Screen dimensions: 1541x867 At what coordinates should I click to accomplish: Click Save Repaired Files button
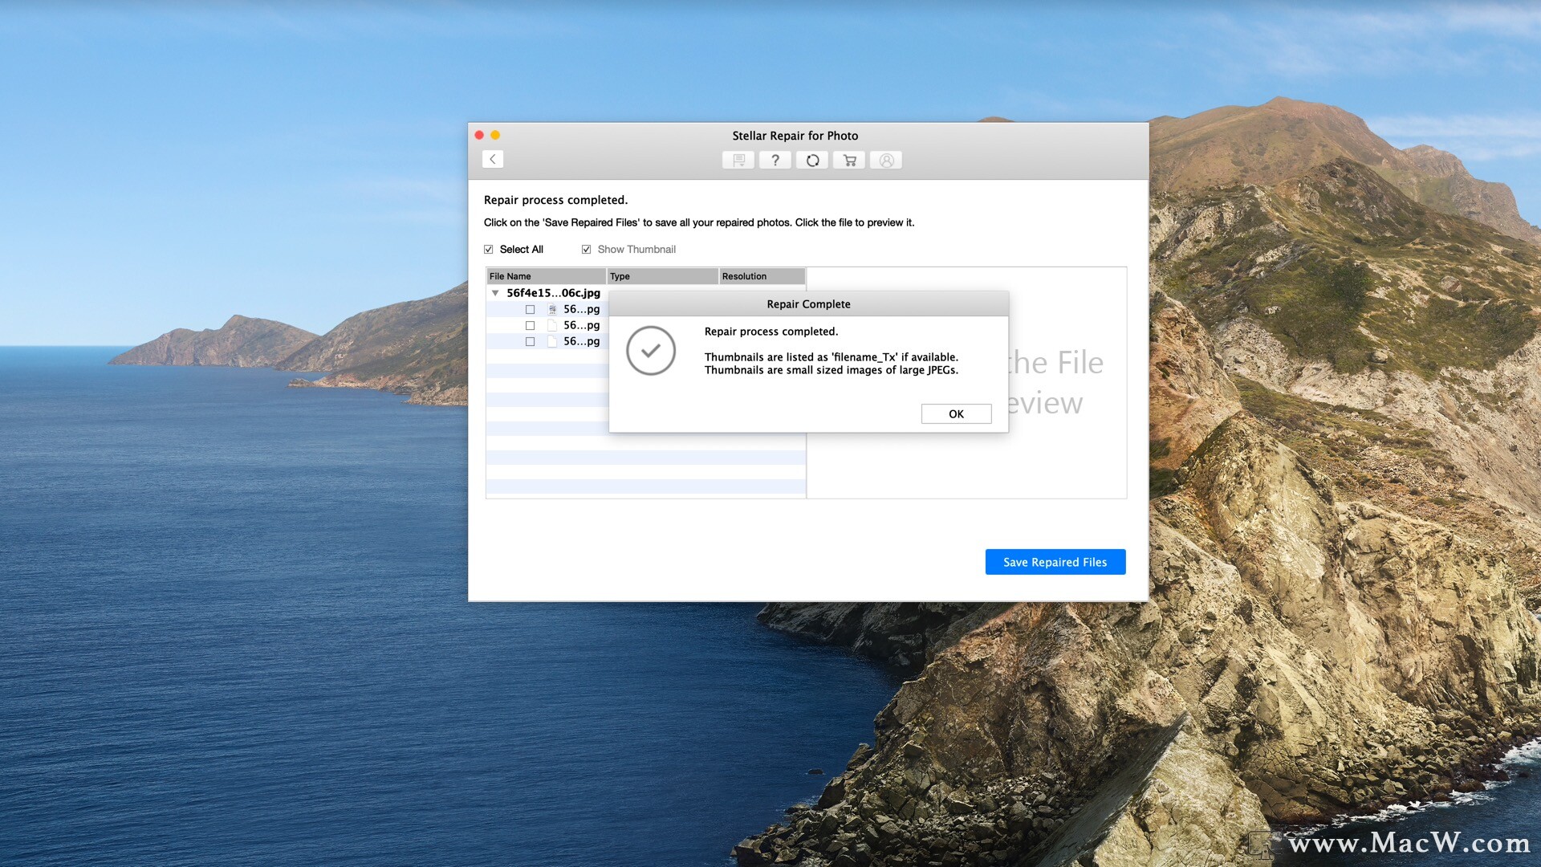coord(1055,562)
